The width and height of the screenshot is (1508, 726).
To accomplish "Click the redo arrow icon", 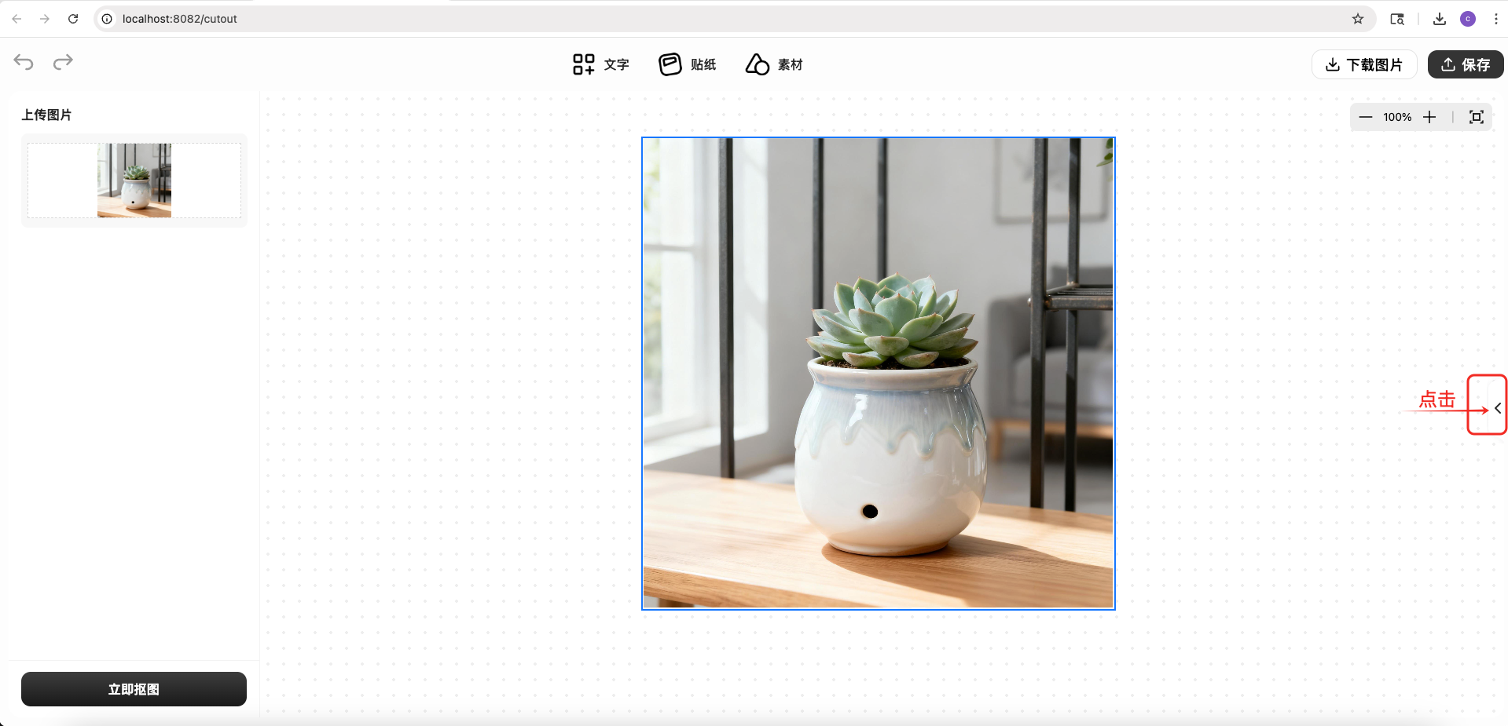I will tap(63, 62).
